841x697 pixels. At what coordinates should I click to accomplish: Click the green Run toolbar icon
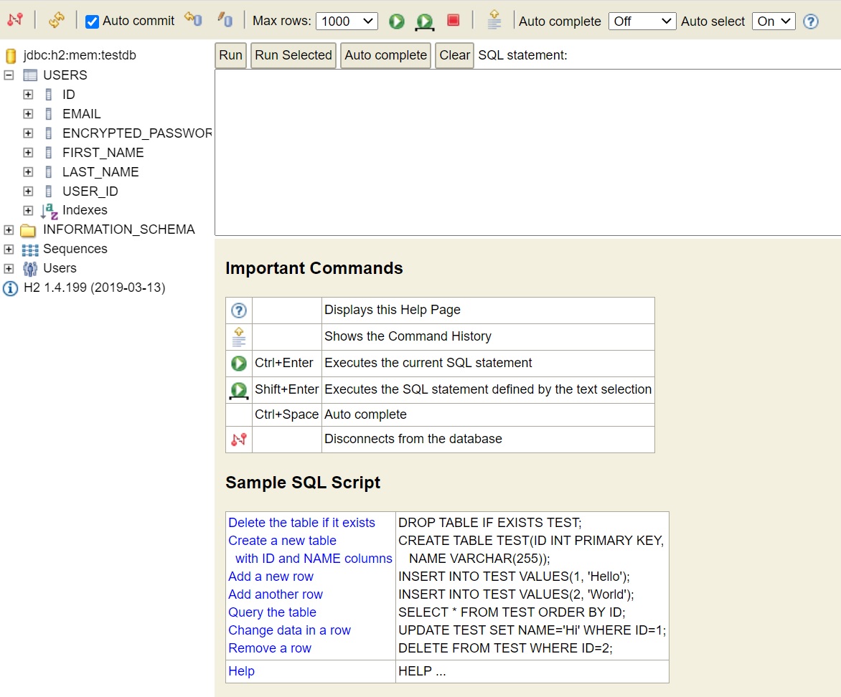click(x=397, y=22)
